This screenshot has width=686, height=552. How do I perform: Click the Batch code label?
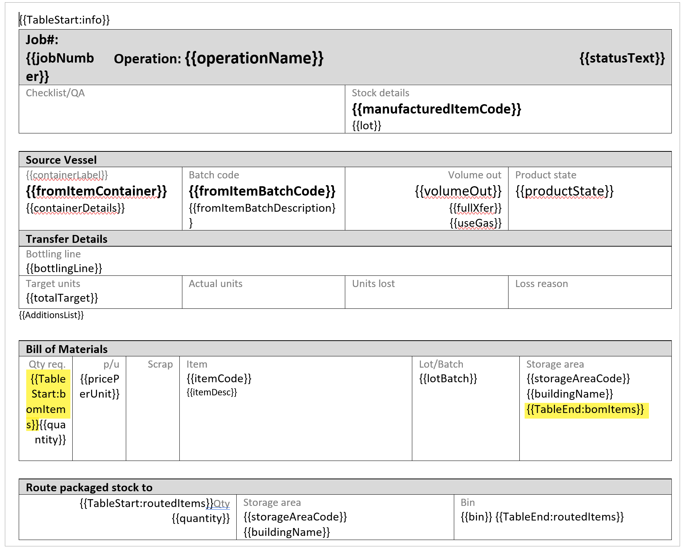click(214, 175)
